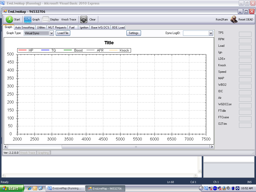Click the FTIdle value field
This screenshot has width=256, height=192.
[x=245, y=112]
